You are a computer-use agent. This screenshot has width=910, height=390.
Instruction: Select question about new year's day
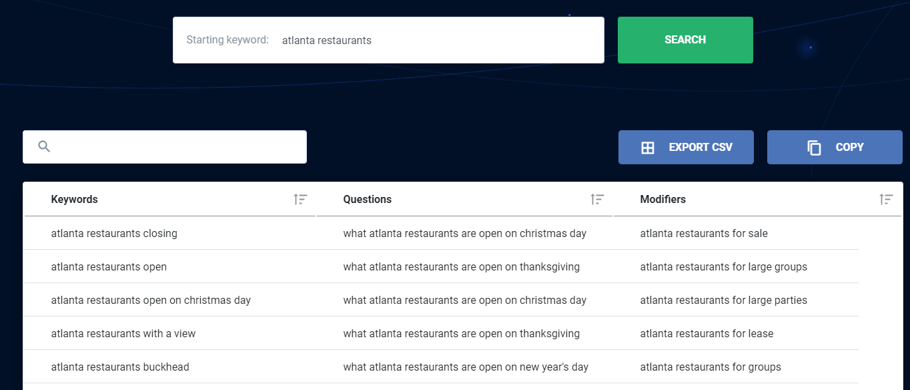(466, 367)
